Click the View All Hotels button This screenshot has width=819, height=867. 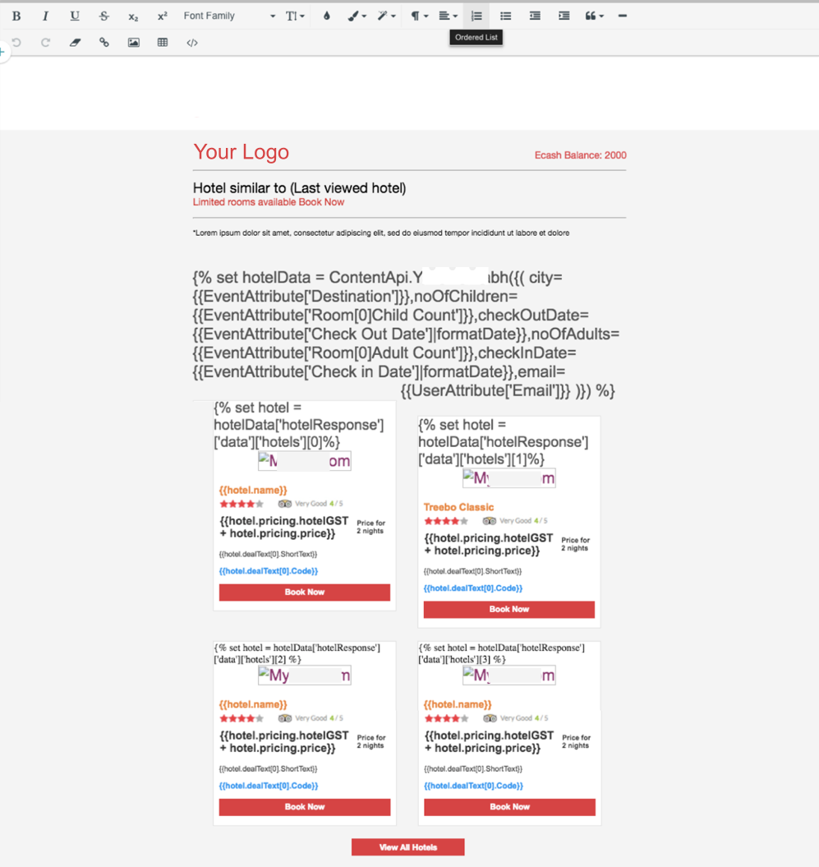coord(407,847)
